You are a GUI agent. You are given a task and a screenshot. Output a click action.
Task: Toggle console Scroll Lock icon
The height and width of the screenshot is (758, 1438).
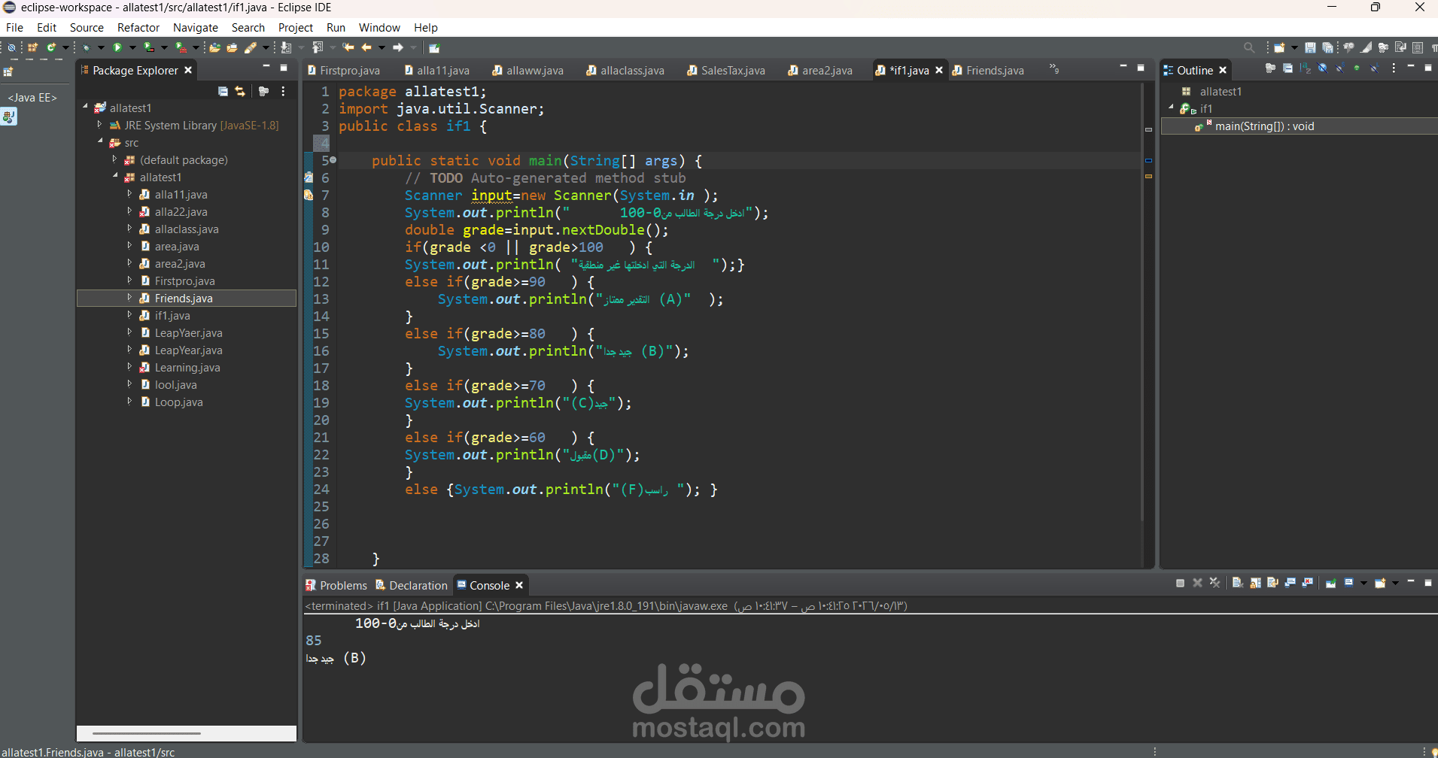pyautogui.click(x=1255, y=583)
